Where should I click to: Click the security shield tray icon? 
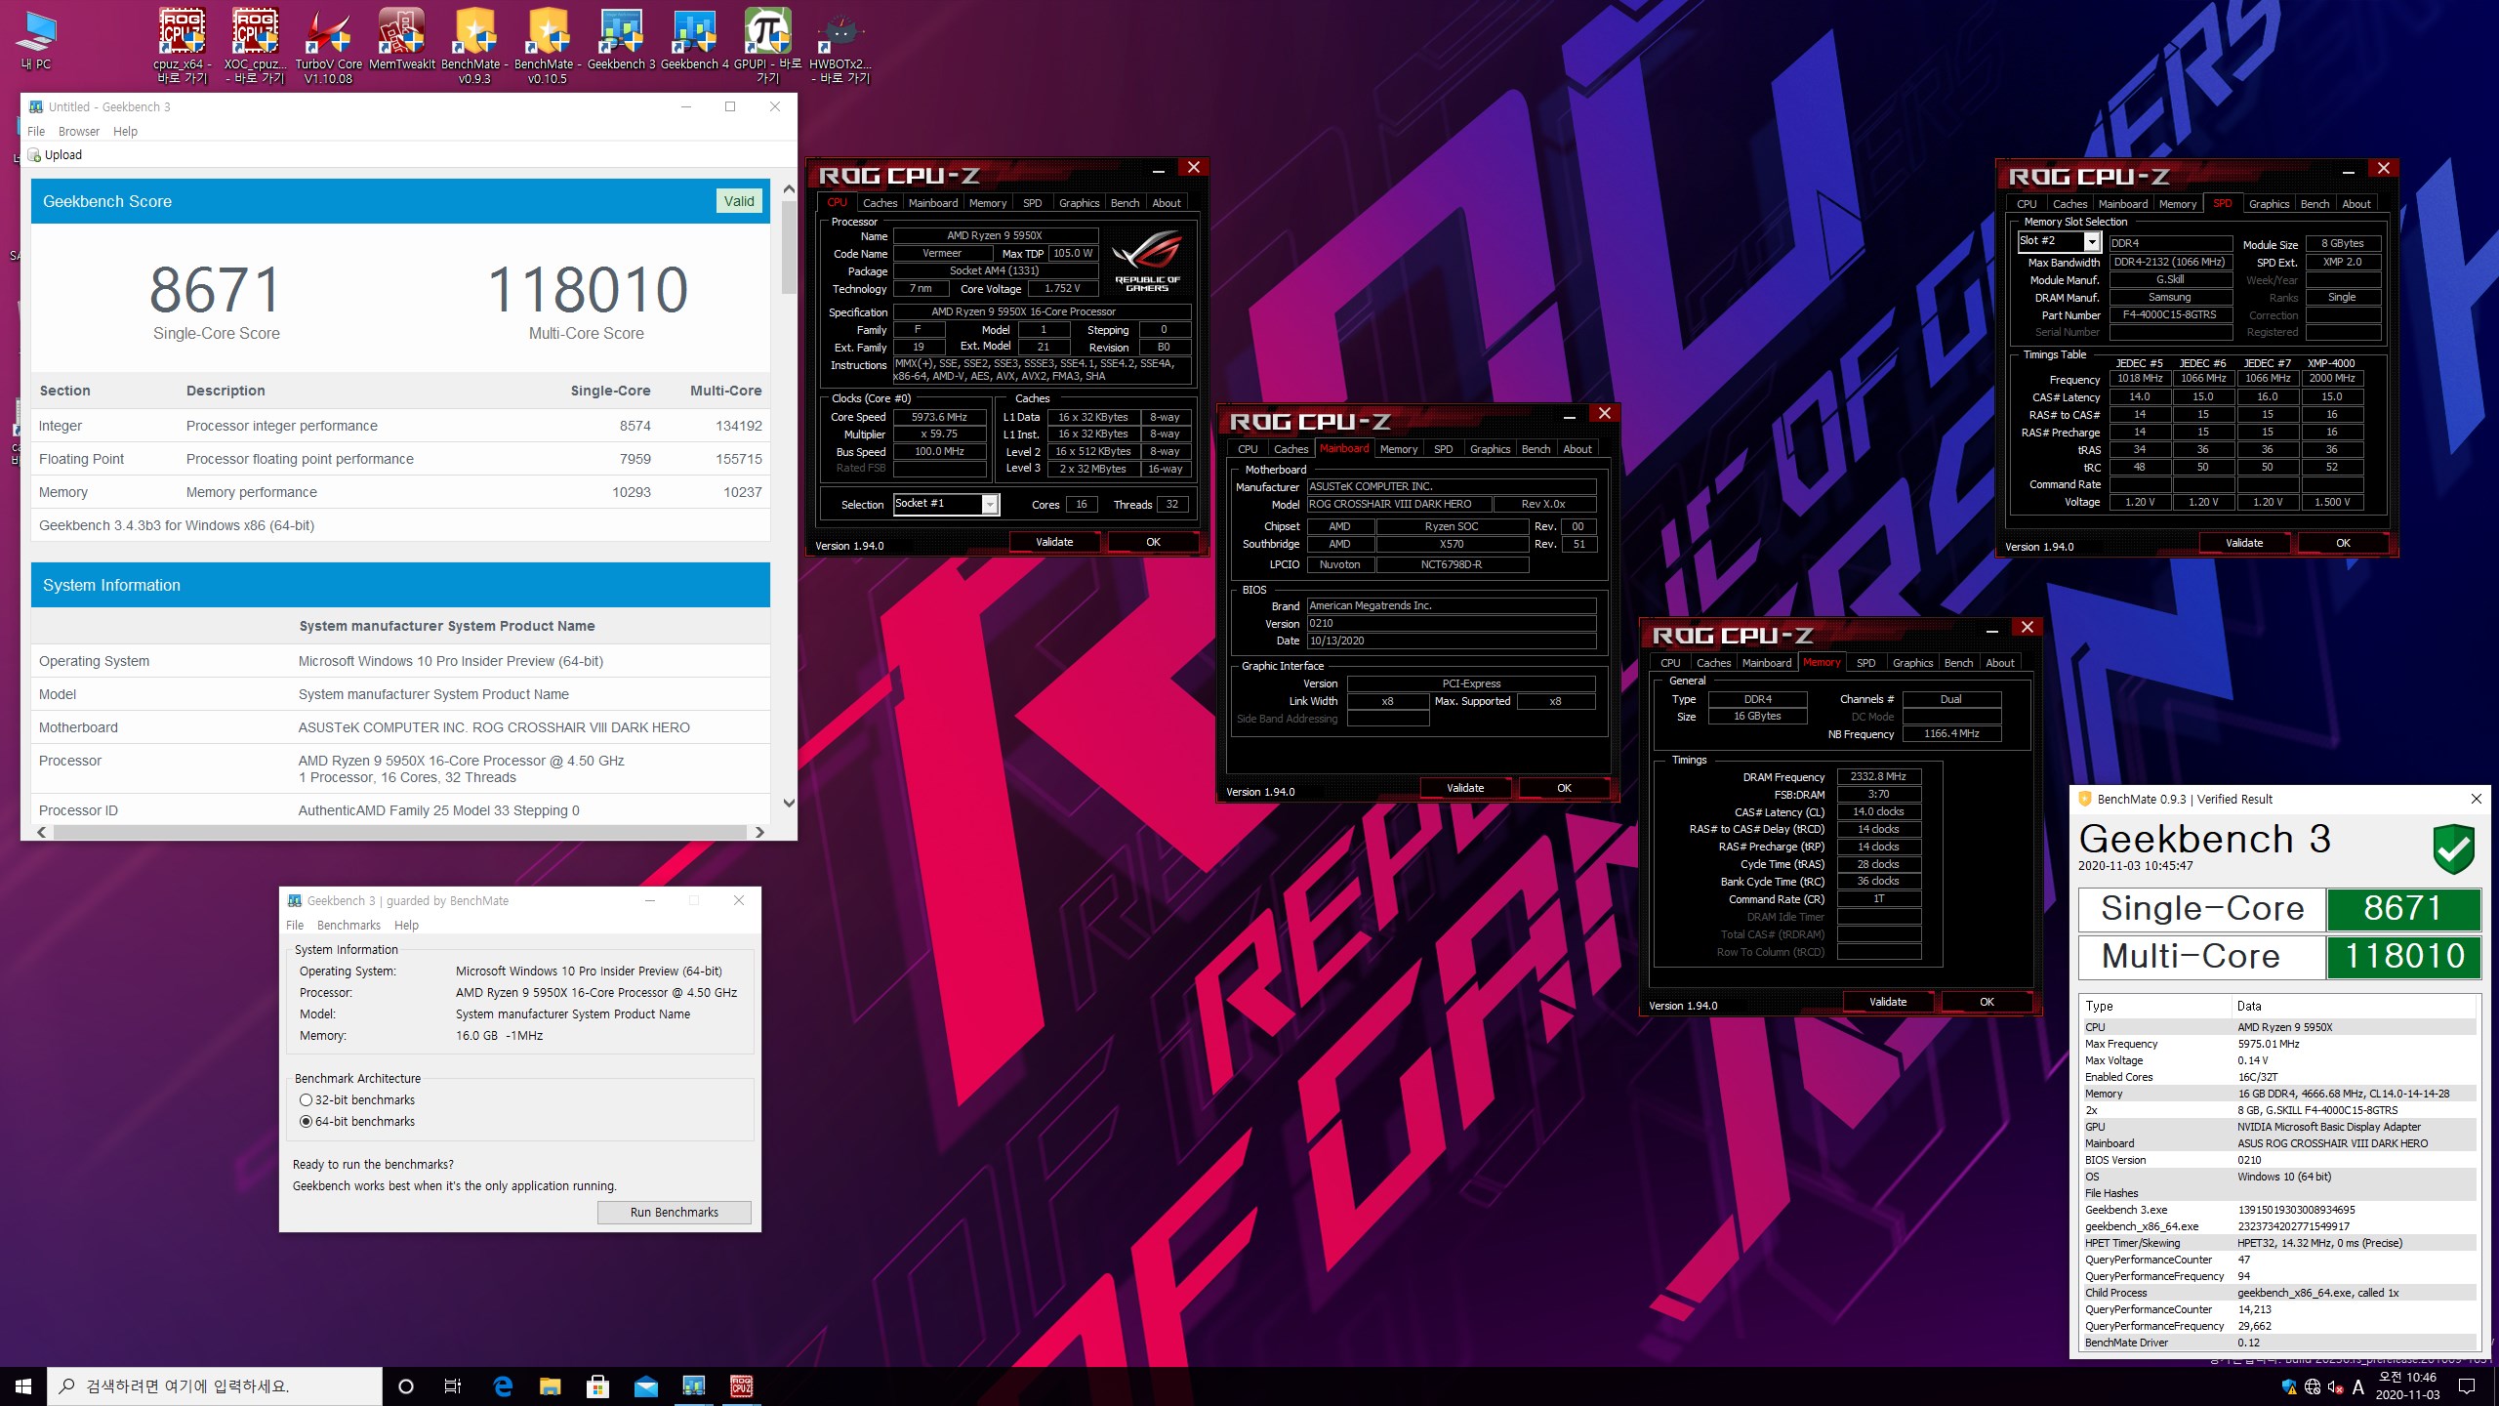pyautogui.click(x=2289, y=1386)
